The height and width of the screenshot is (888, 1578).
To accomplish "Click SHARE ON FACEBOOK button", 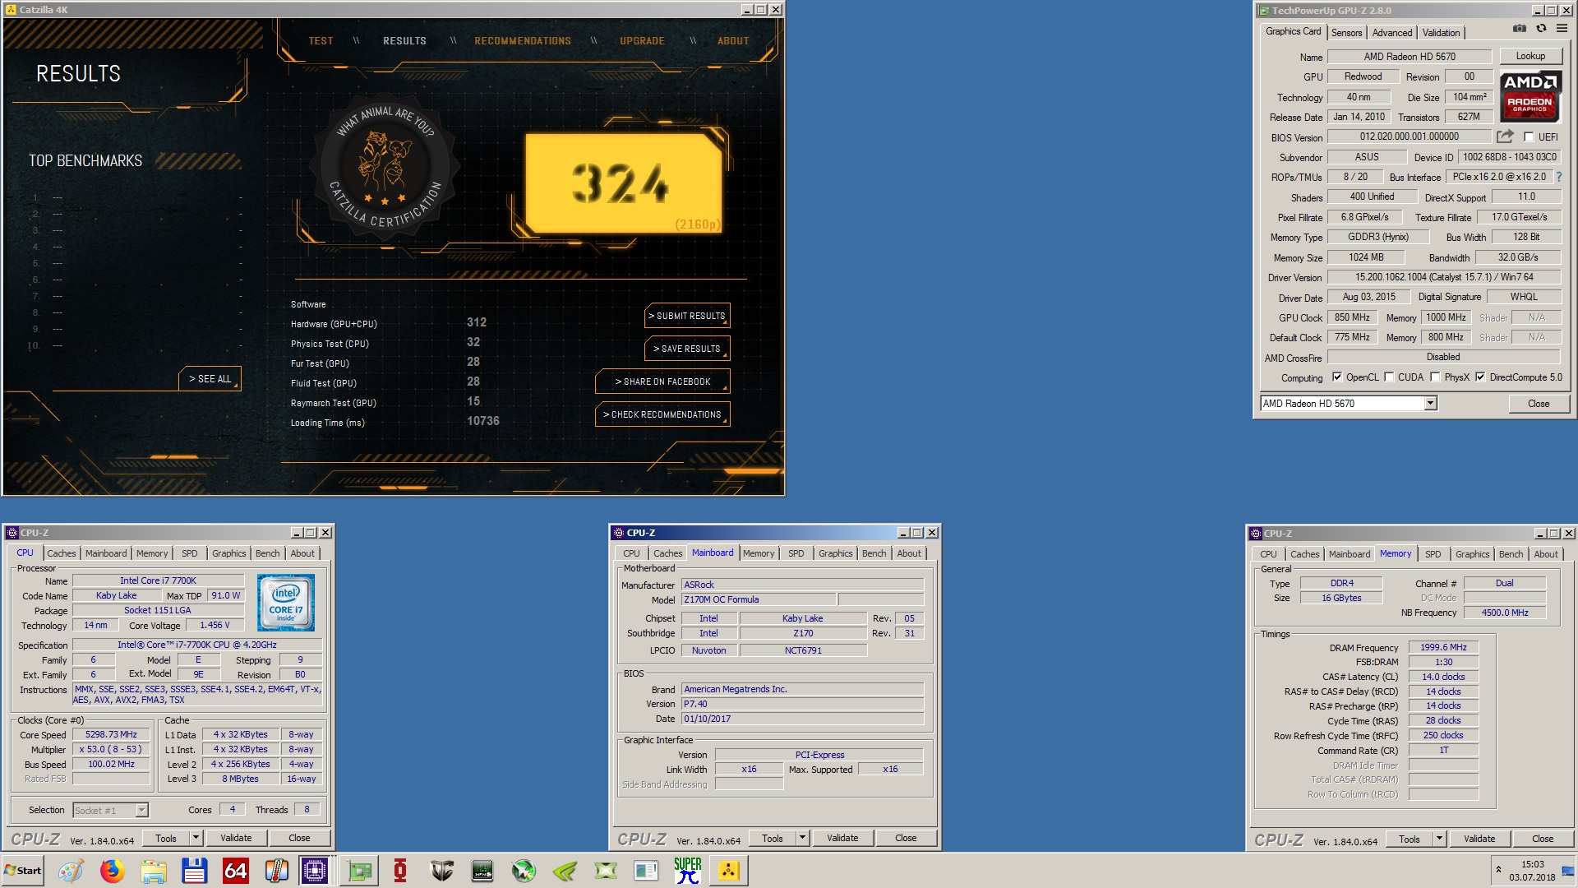I will point(662,382).
